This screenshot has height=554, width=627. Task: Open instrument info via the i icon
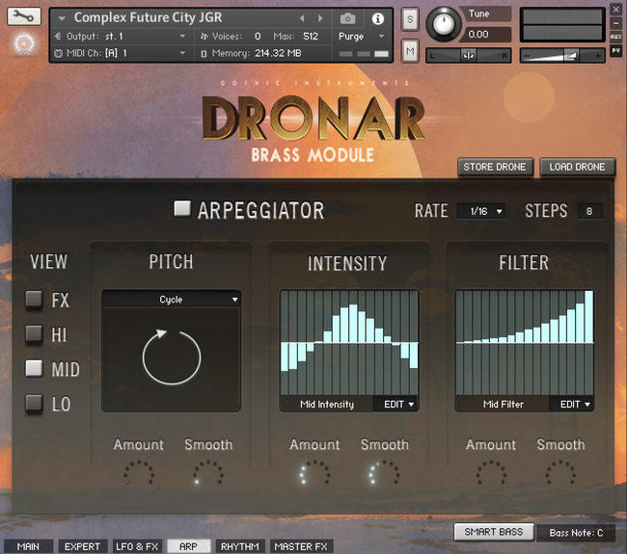click(378, 18)
